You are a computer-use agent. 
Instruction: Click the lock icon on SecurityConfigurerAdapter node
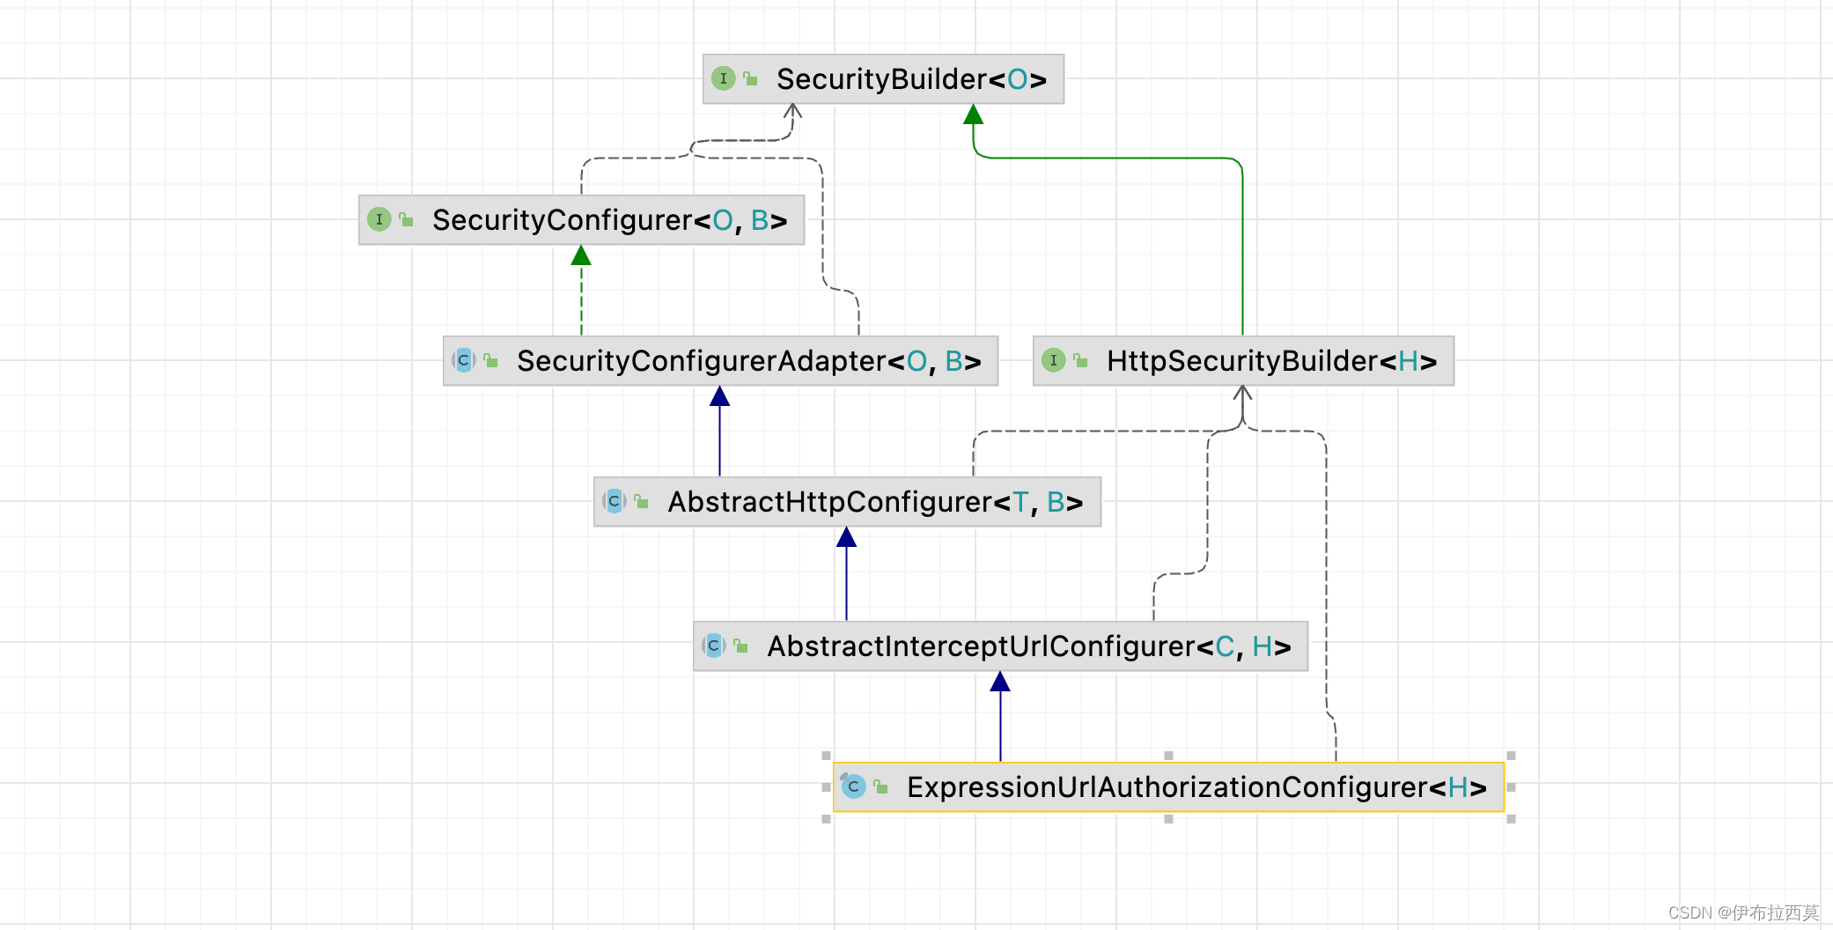click(x=490, y=360)
